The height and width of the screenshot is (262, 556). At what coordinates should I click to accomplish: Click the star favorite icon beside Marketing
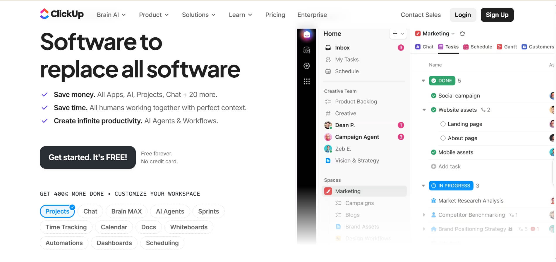coord(462,34)
